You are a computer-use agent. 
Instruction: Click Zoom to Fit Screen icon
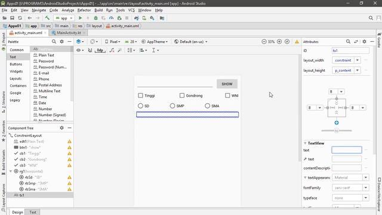click(x=287, y=42)
